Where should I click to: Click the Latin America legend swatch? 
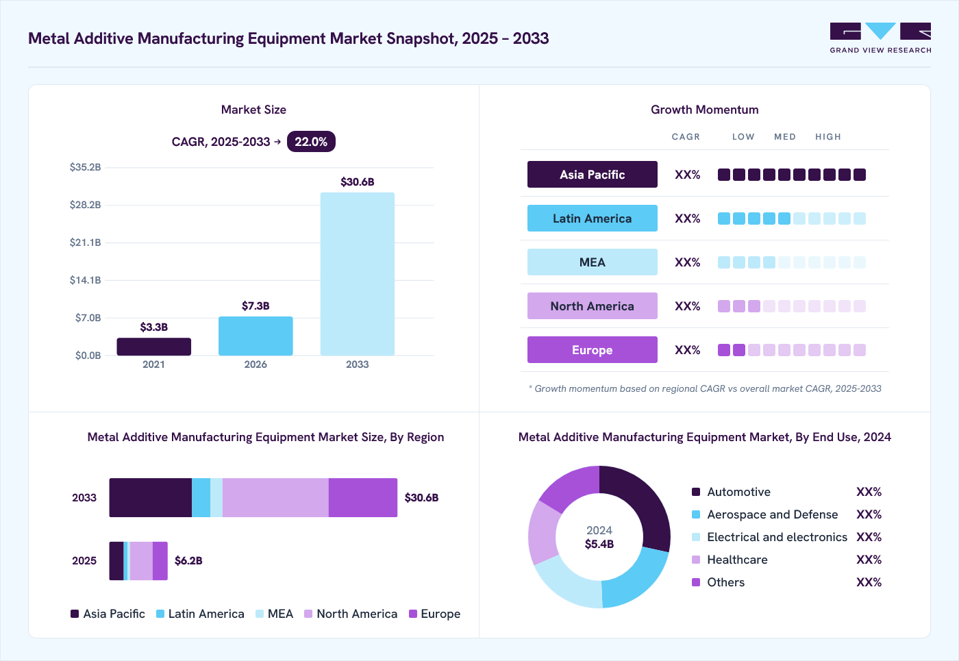[160, 614]
